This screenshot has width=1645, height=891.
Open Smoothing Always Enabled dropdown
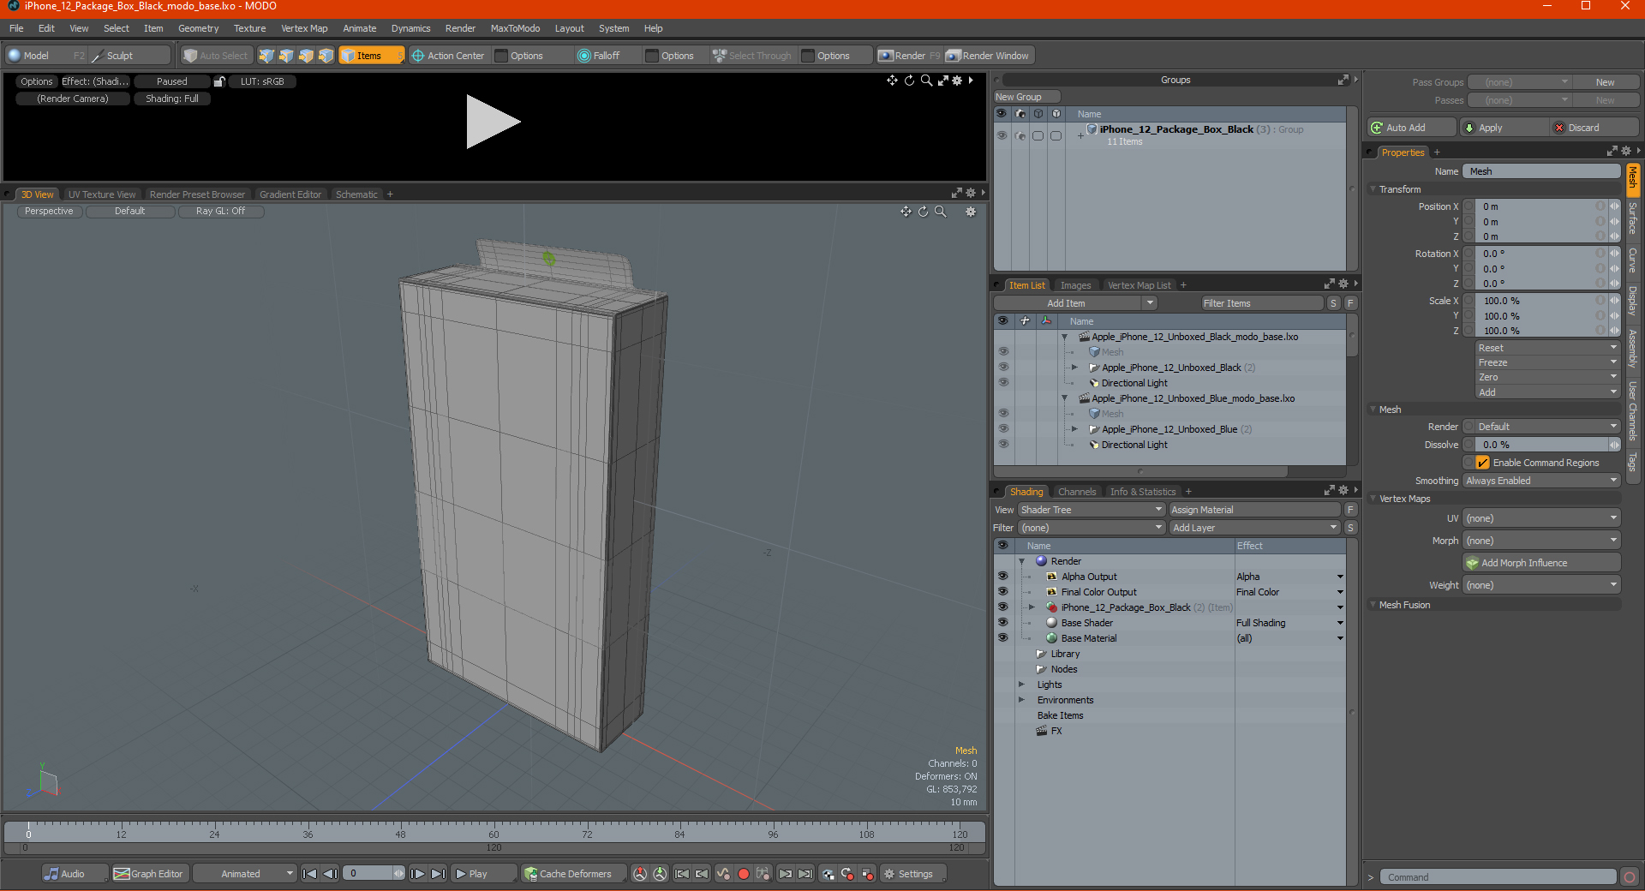click(1540, 481)
